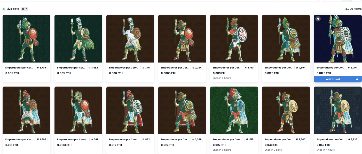This screenshot has height=154, width=362.
Task: Open the #346 white-robed warrior image
Action: pyautogui.click(x=130, y=38)
